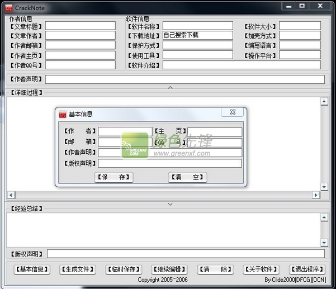Viewport: 336px width, 289px height.
Task: Click 保存 in the 基本信息 dialog
Action: [114, 177]
